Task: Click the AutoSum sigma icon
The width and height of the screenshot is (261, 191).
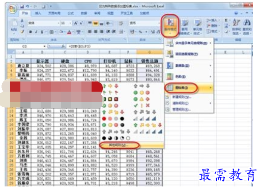Action: tap(226, 20)
